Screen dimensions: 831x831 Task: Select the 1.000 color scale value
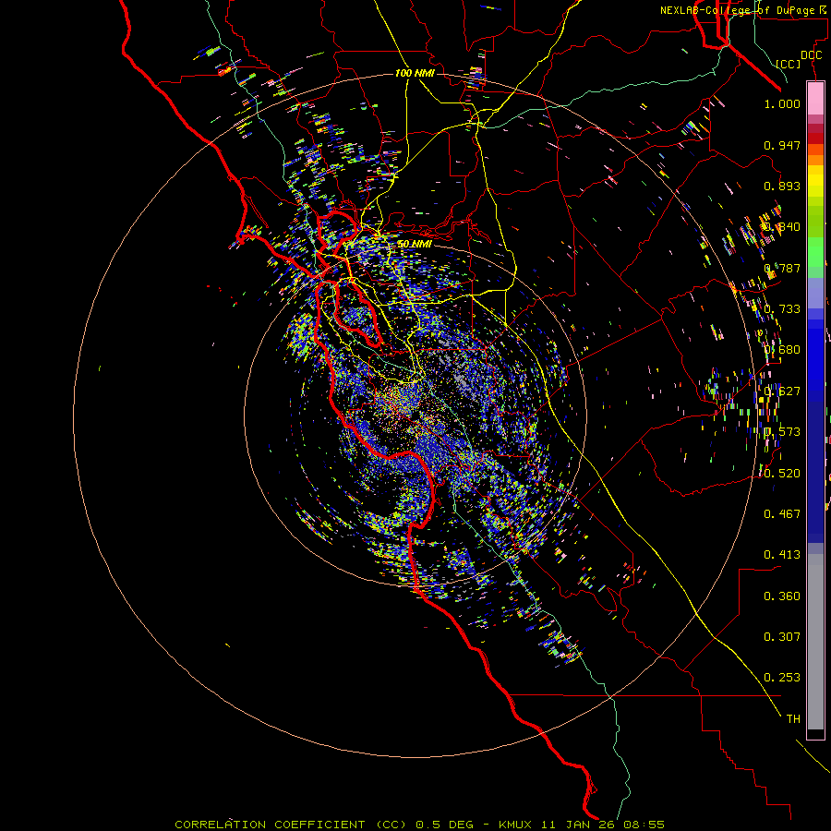point(782,103)
